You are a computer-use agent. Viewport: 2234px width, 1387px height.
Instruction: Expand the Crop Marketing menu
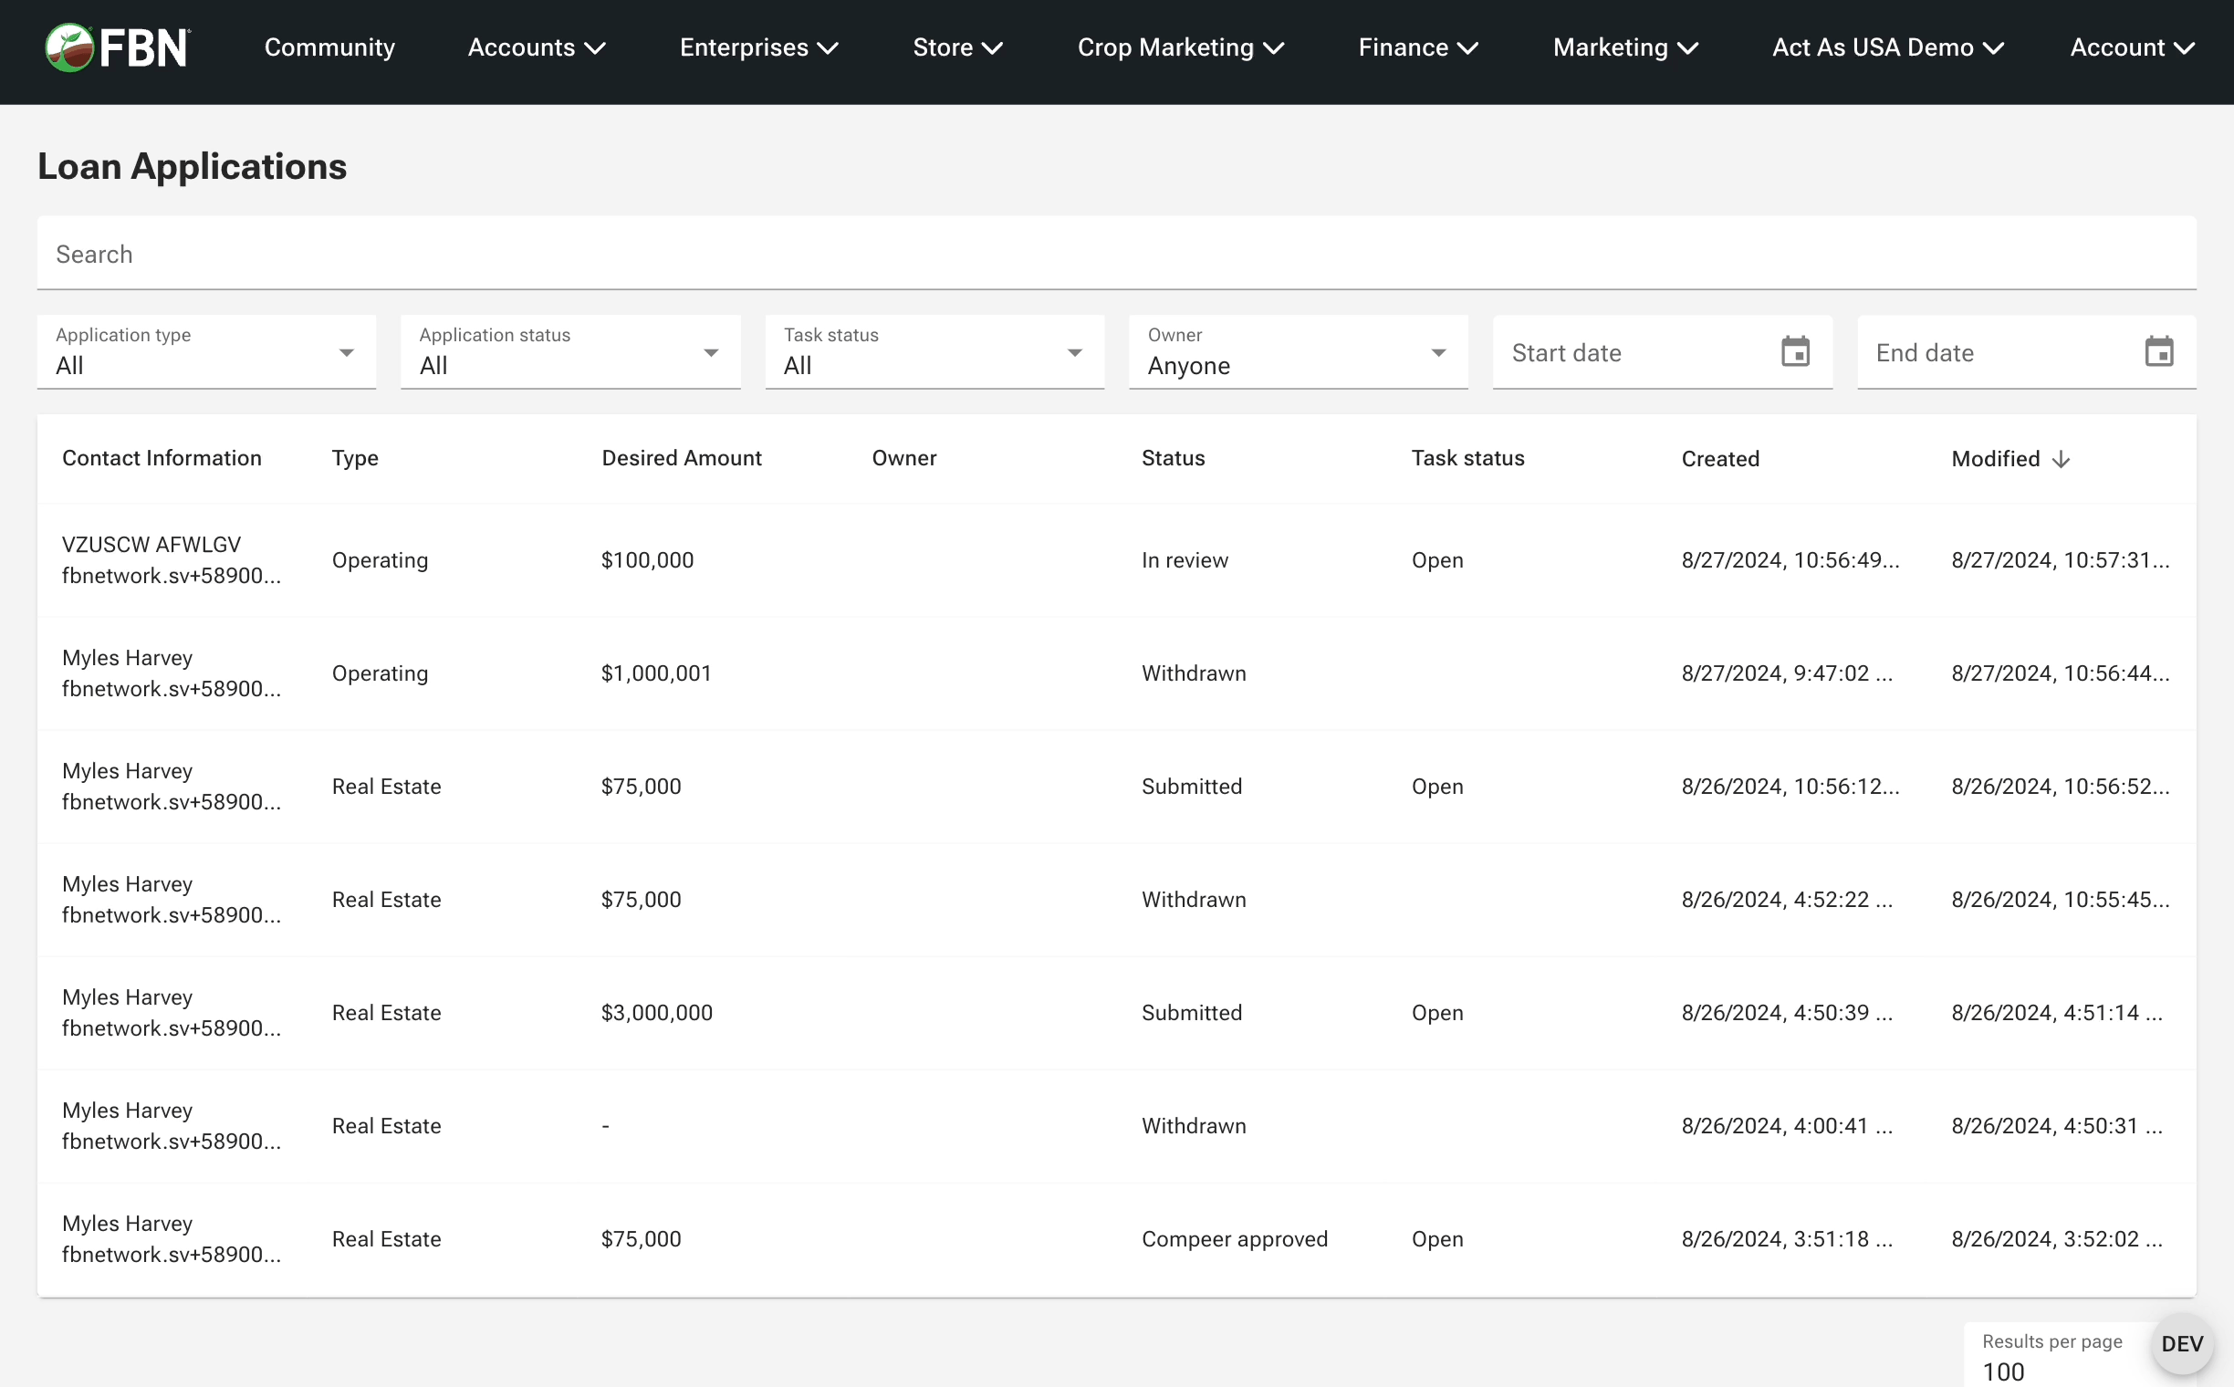click(x=1180, y=47)
